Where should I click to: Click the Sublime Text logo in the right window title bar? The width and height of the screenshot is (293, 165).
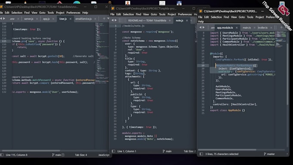200,11
